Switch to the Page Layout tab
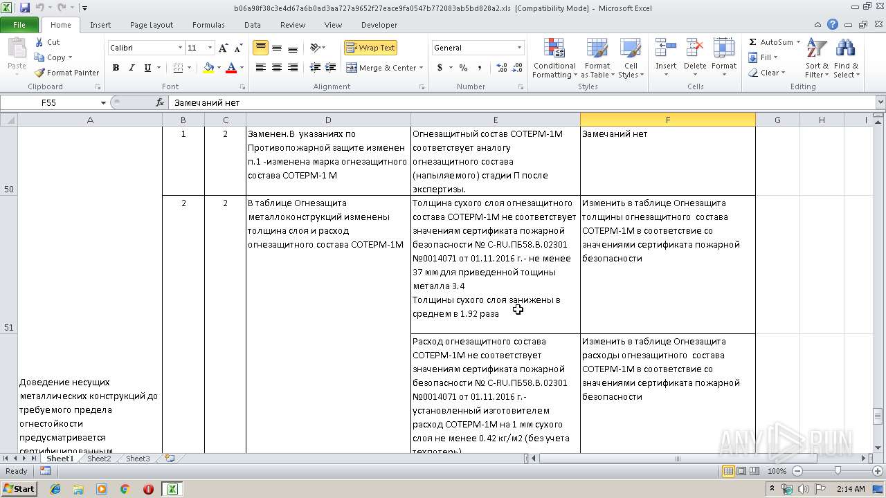886x498 pixels. click(x=152, y=25)
